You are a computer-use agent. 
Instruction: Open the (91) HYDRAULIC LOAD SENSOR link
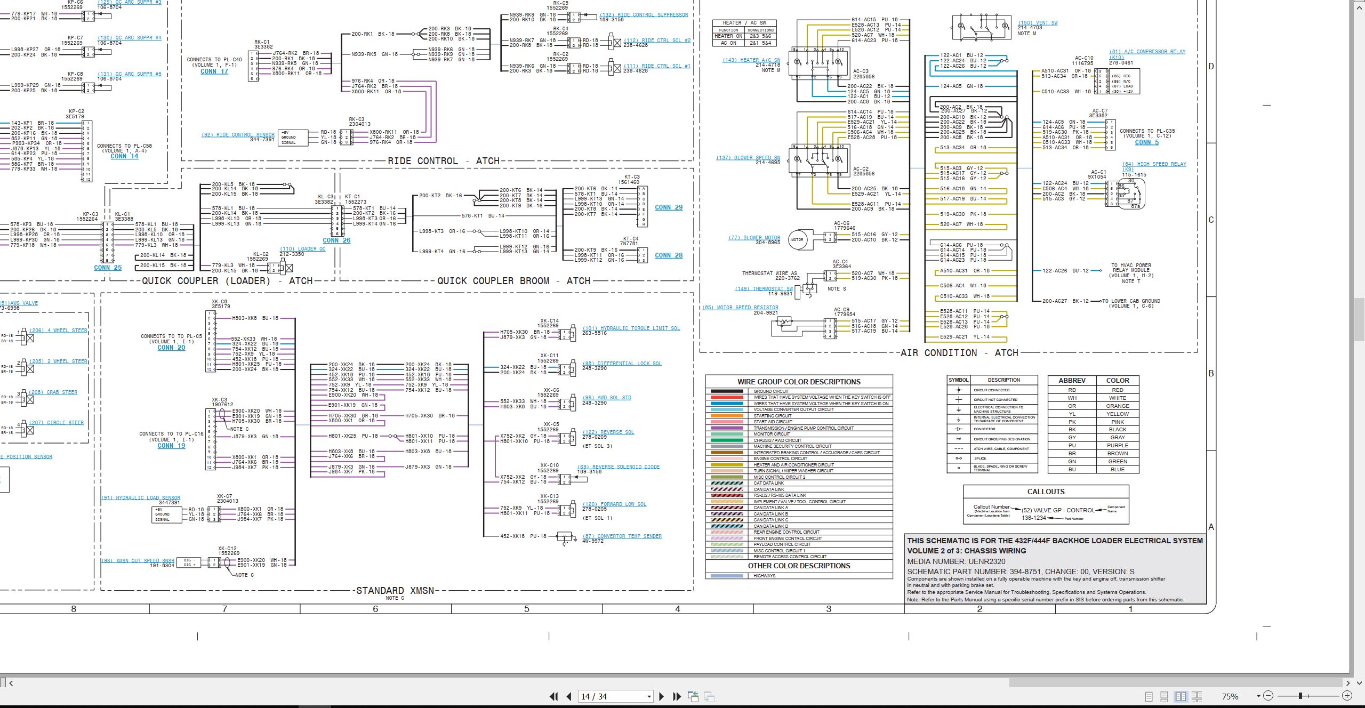[141, 498]
